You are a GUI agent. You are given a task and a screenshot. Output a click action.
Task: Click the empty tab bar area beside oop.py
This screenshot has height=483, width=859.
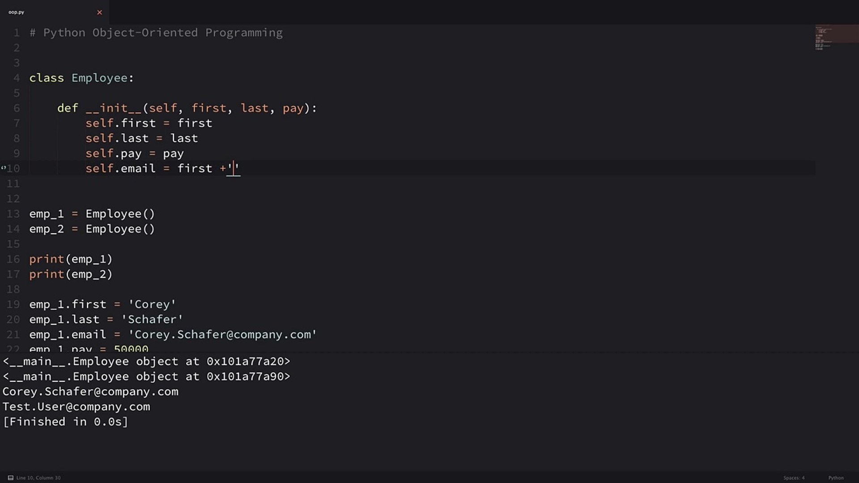click(x=447, y=13)
